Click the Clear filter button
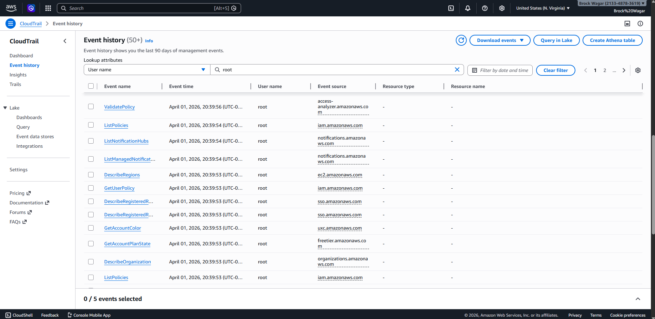Screen dimensions: 655x319 556,70
